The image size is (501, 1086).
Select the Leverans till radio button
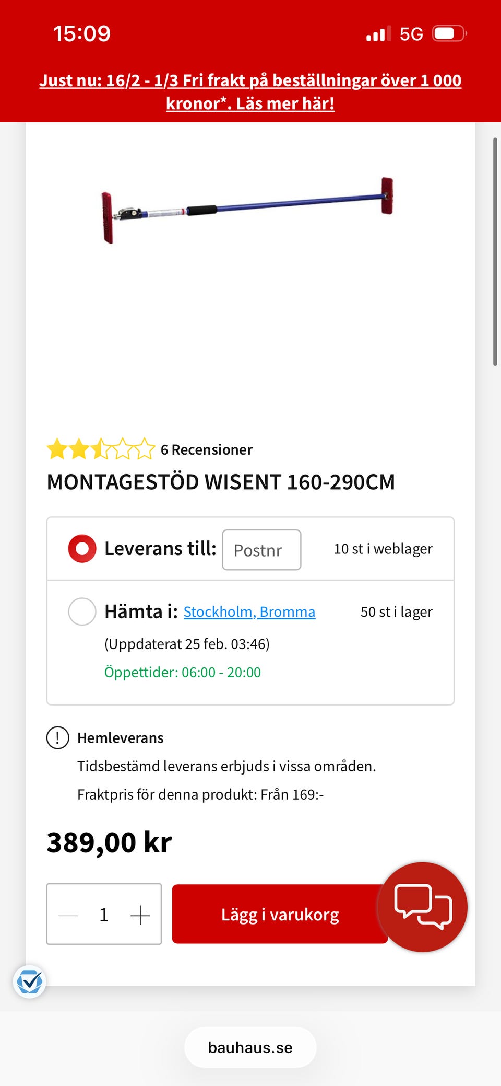pyautogui.click(x=82, y=549)
